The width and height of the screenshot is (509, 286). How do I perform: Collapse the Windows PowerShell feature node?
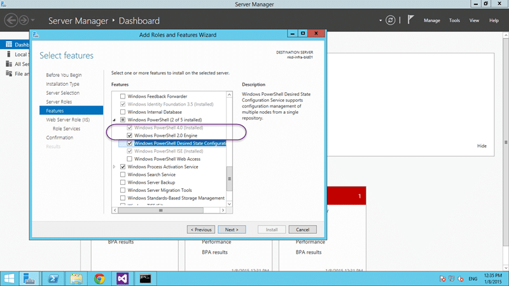pyautogui.click(x=115, y=120)
